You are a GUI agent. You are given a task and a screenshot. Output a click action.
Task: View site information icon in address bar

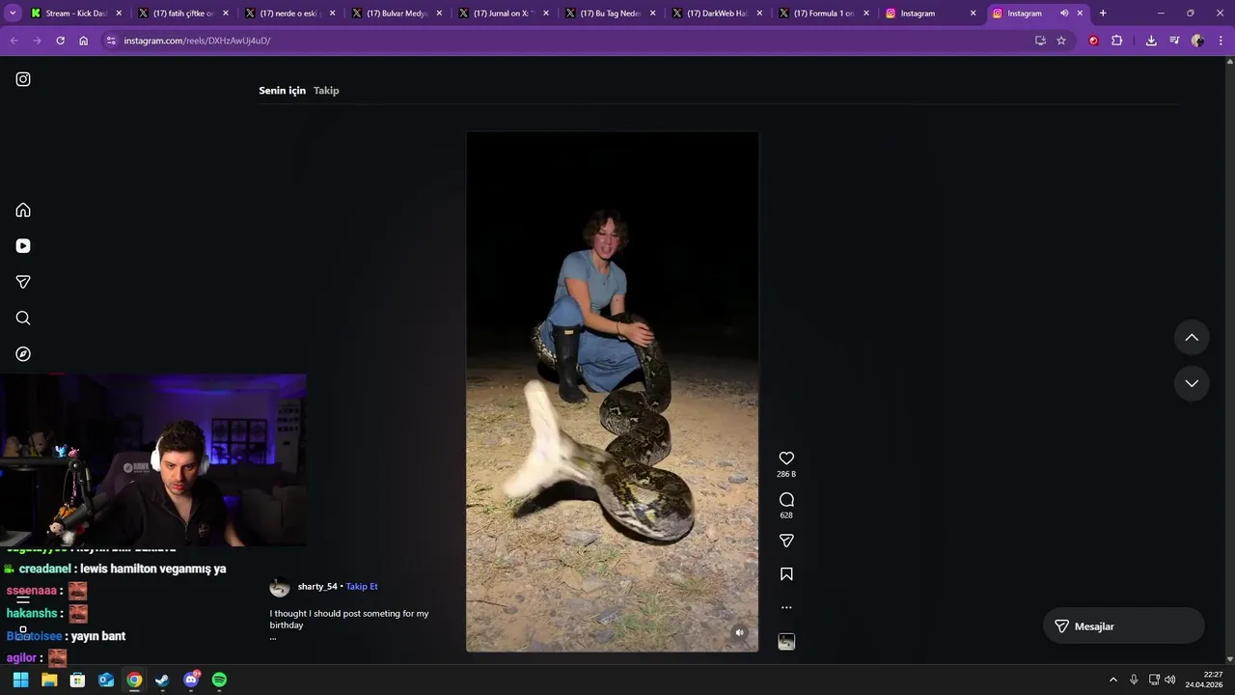(x=111, y=41)
